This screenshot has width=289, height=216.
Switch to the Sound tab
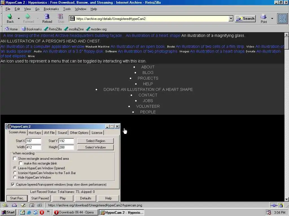(62, 133)
